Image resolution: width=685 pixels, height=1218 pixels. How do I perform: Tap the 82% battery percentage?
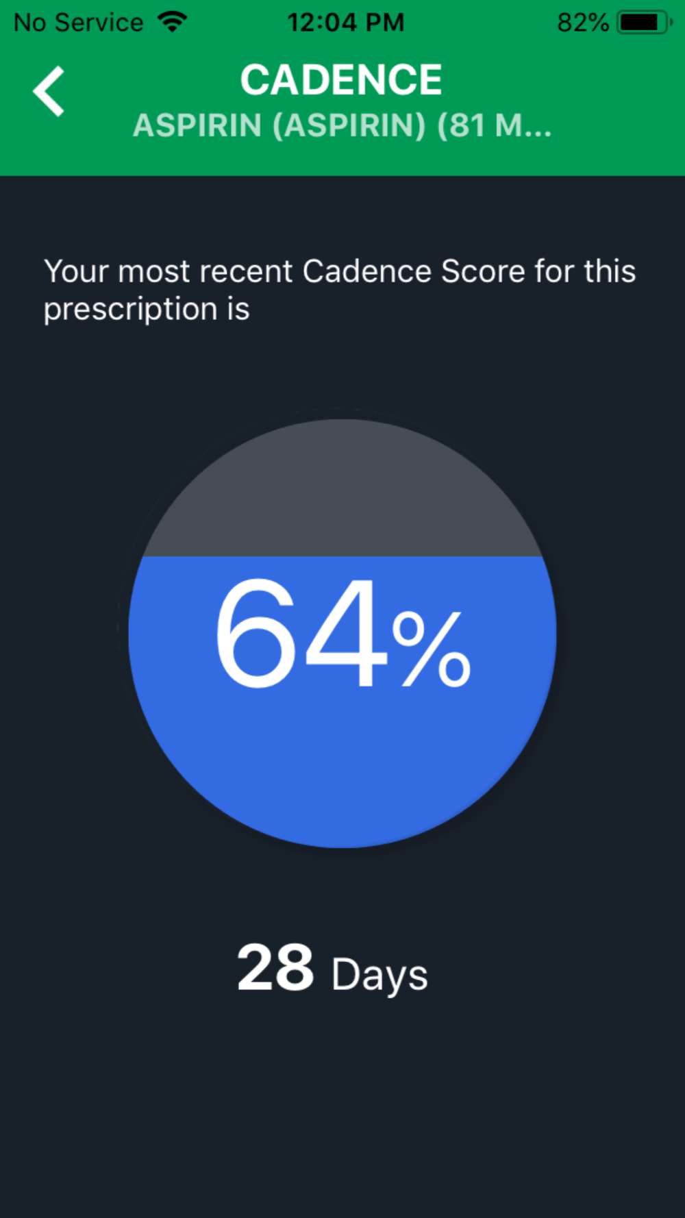583,23
